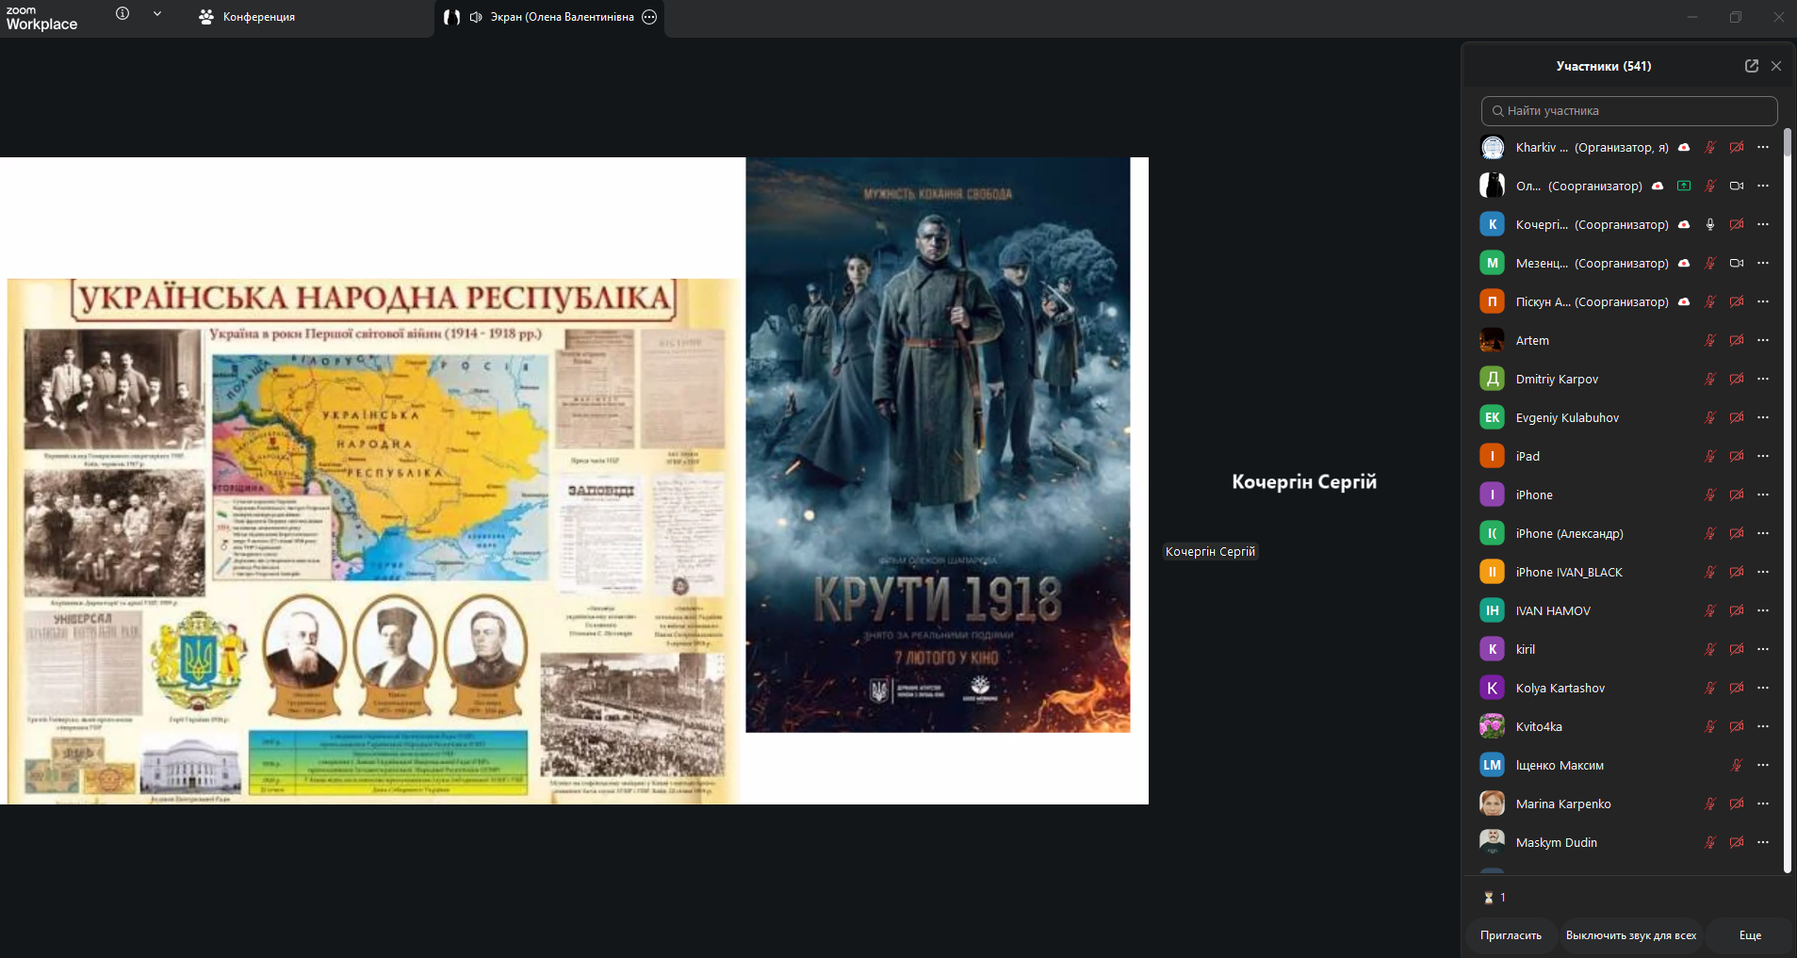The image size is (1797, 958).
Task: Open more options for Marina Karpenko
Action: [1763, 804]
